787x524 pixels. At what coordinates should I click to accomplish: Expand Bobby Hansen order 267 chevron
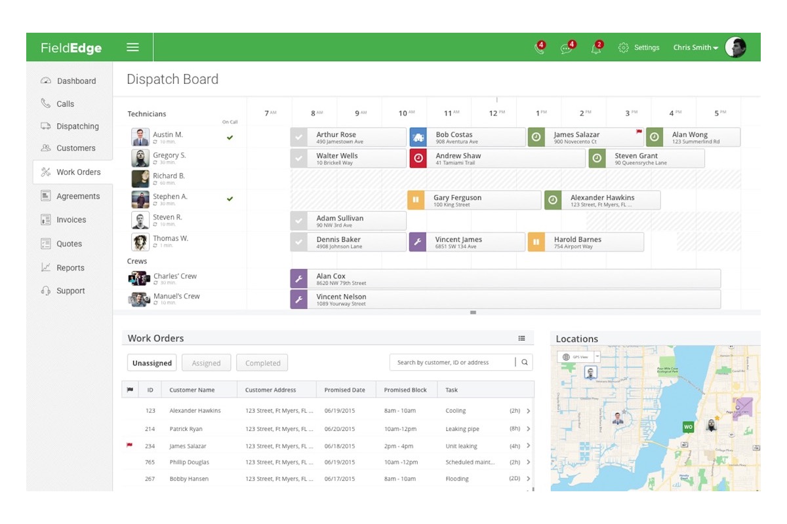[x=529, y=479]
